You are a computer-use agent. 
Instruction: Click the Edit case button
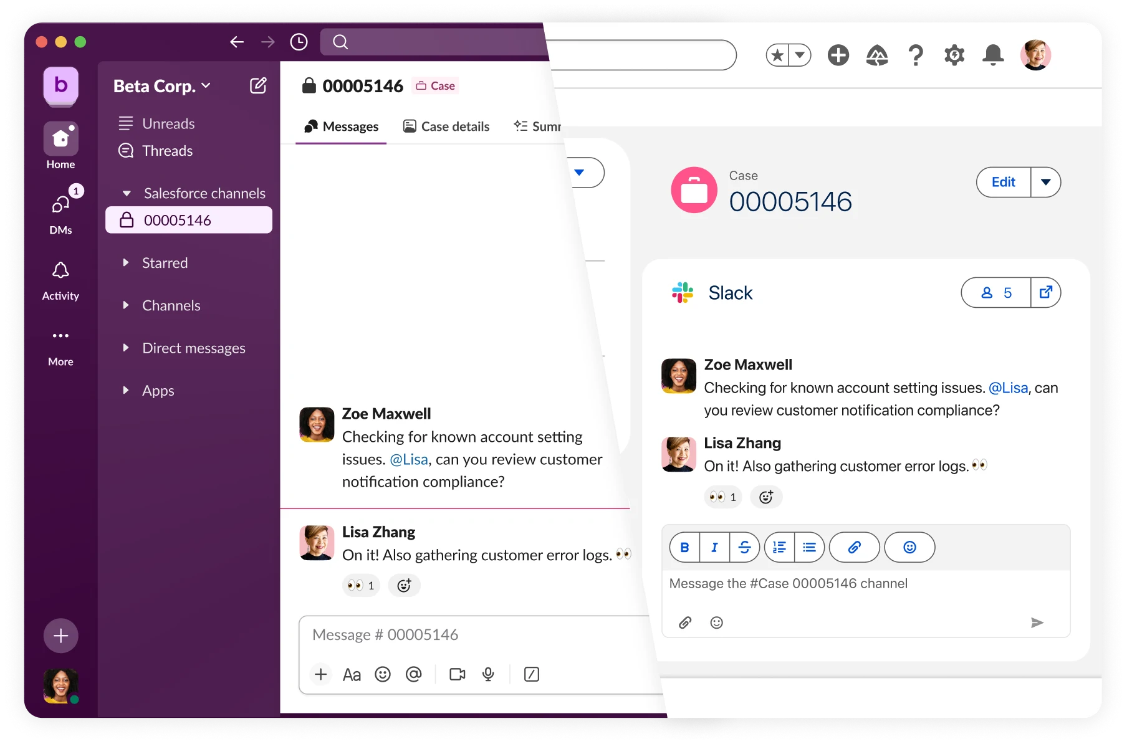[x=1003, y=182]
